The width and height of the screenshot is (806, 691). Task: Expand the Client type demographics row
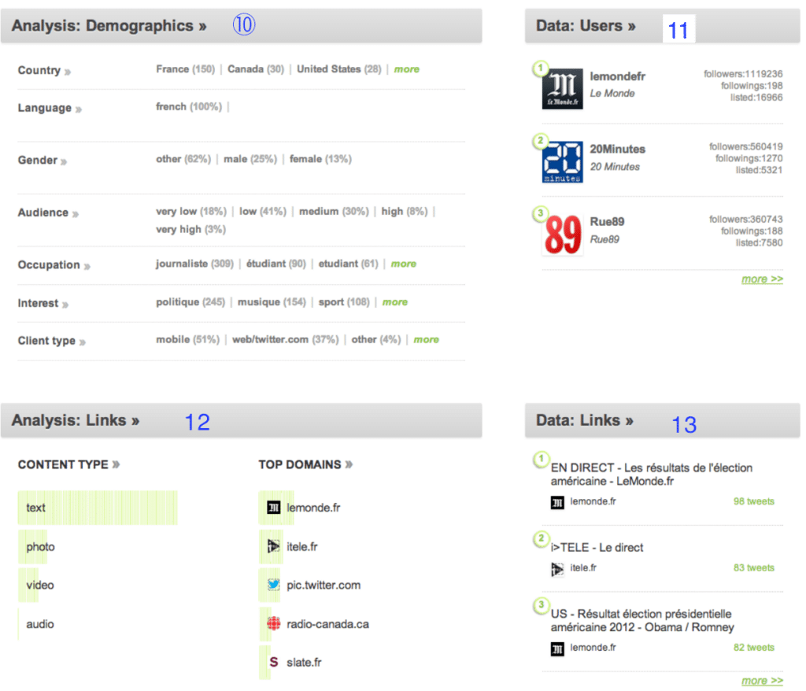pos(52,341)
